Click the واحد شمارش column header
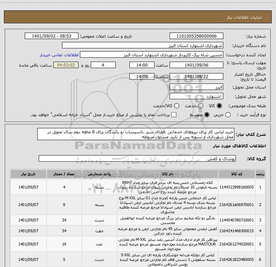Image resolution: width=276 pixels, height=267 pixels. click(99, 174)
